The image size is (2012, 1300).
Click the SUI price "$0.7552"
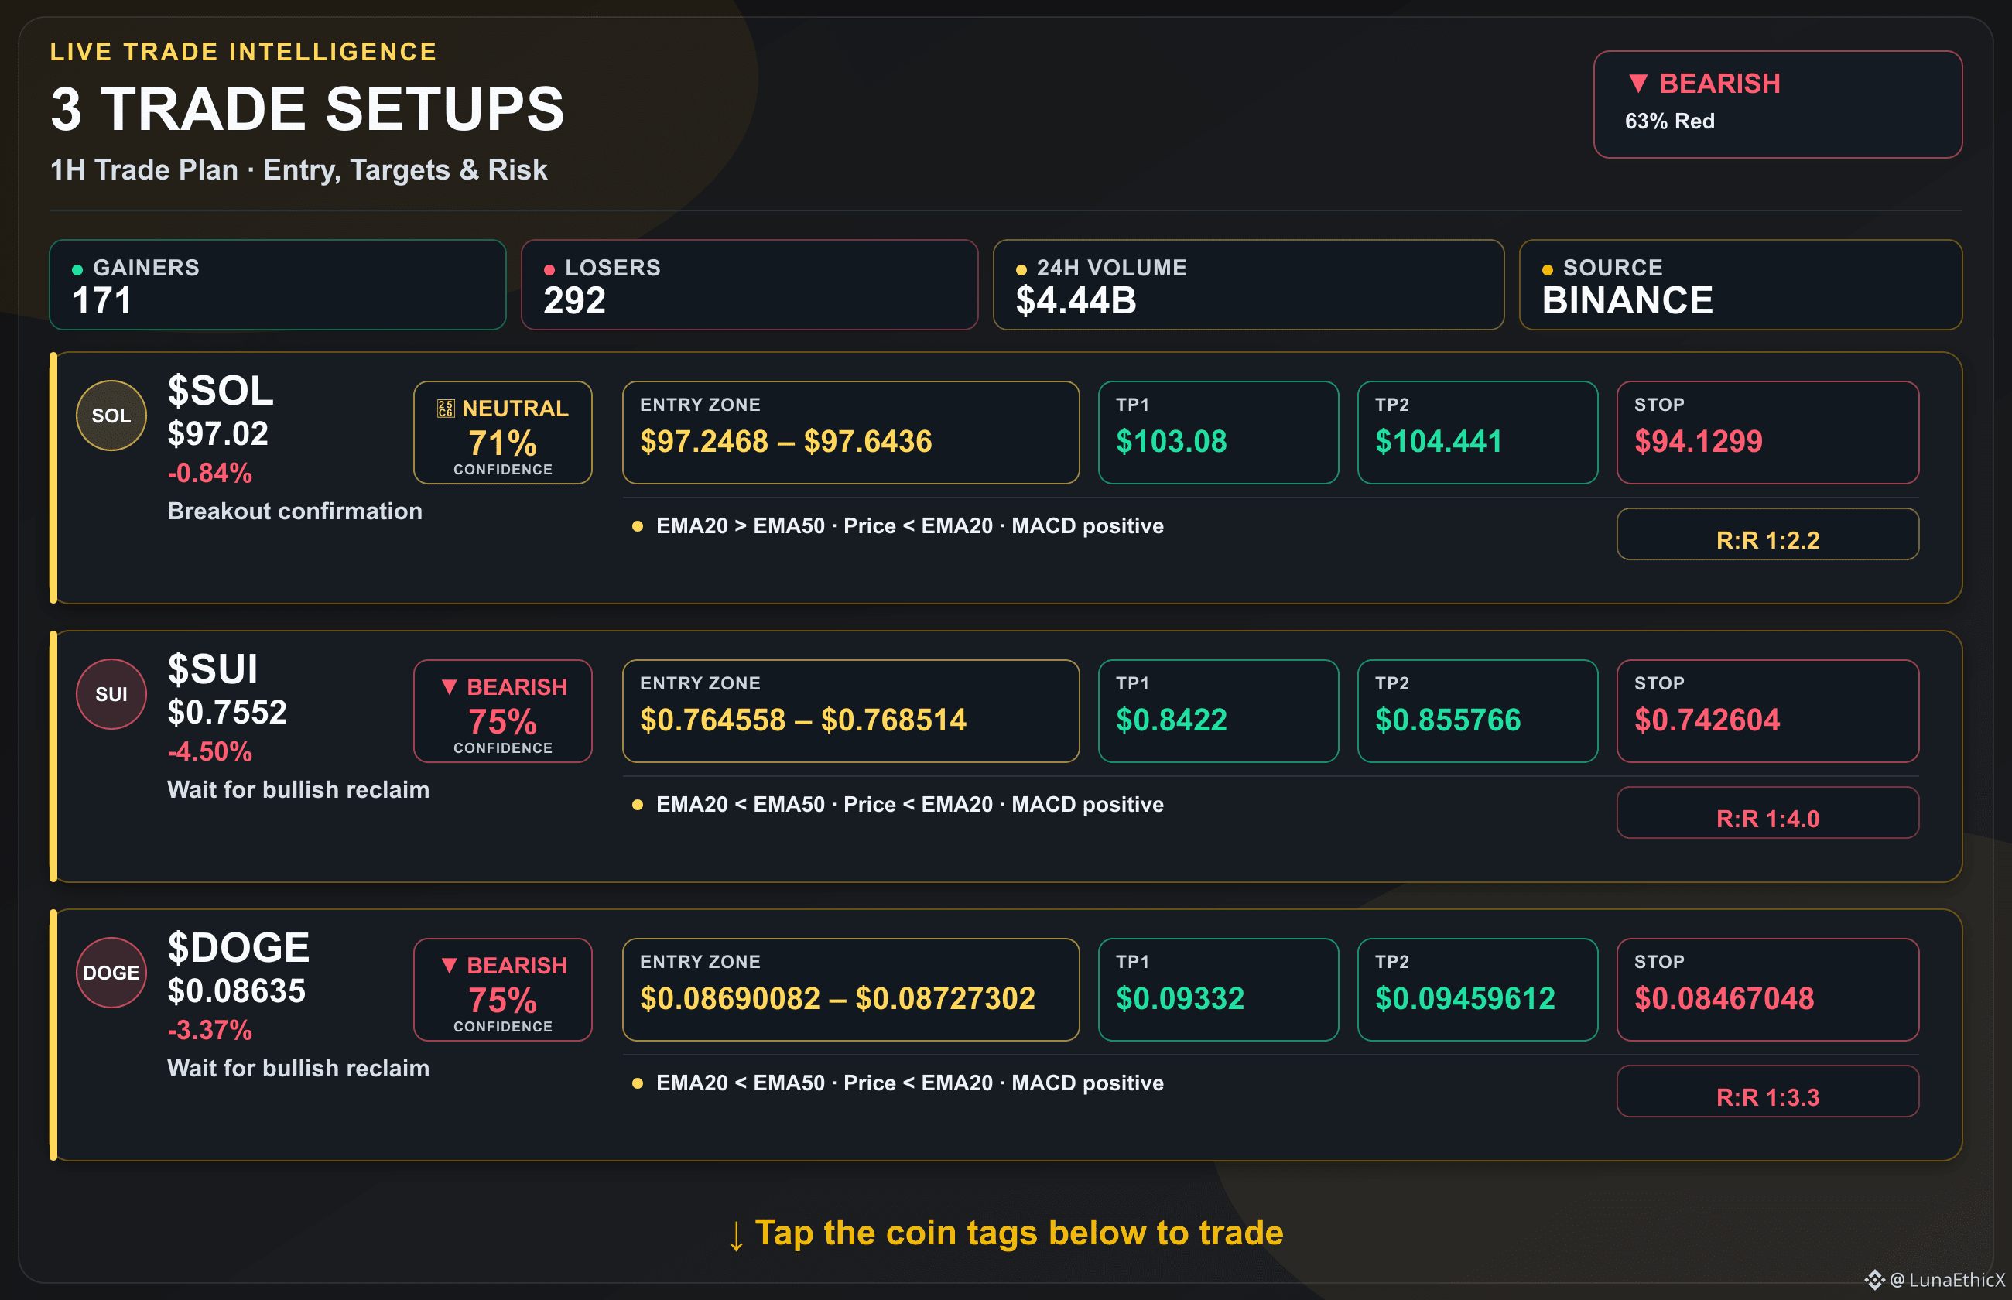click(227, 713)
